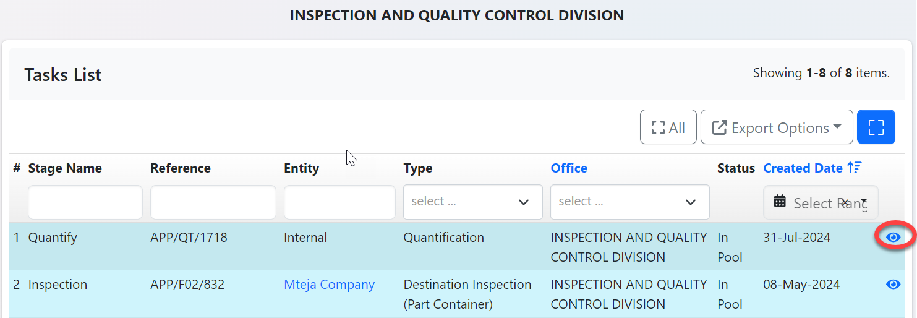The height and width of the screenshot is (318, 917).
Task: Expand the Office filter select box
Action: pos(629,202)
